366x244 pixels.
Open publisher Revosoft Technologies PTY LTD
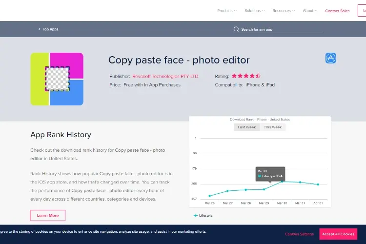165,76
